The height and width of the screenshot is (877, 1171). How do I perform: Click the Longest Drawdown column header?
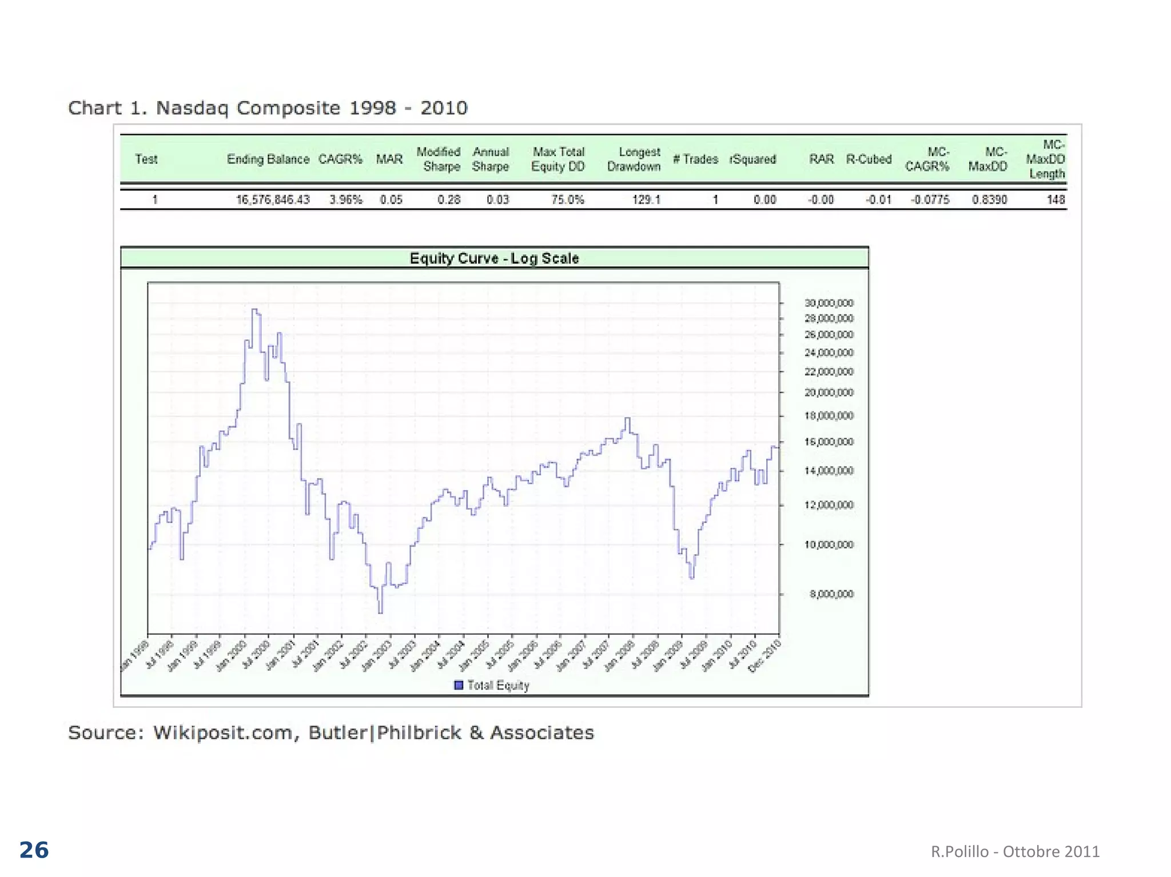tap(634, 159)
